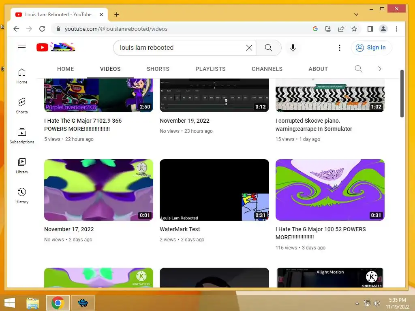Open the network icon in system tray
This screenshot has height=311, width=415.
click(367, 303)
